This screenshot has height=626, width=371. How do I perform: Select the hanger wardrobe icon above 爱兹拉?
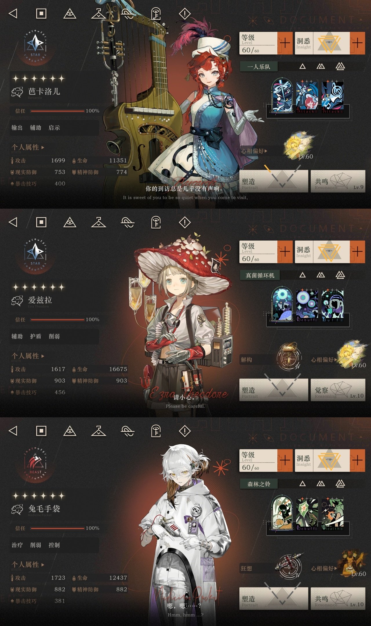click(x=99, y=222)
